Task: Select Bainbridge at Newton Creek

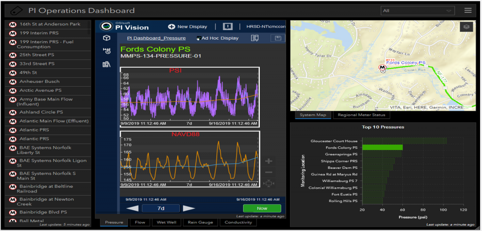Action: pos(48,201)
